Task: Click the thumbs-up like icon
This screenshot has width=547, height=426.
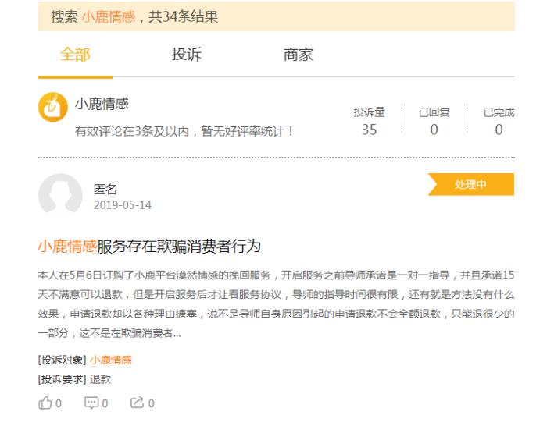Action: [45, 403]
